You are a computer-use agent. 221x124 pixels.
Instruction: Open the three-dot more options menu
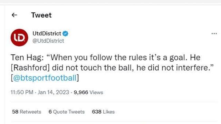(214, 34)
